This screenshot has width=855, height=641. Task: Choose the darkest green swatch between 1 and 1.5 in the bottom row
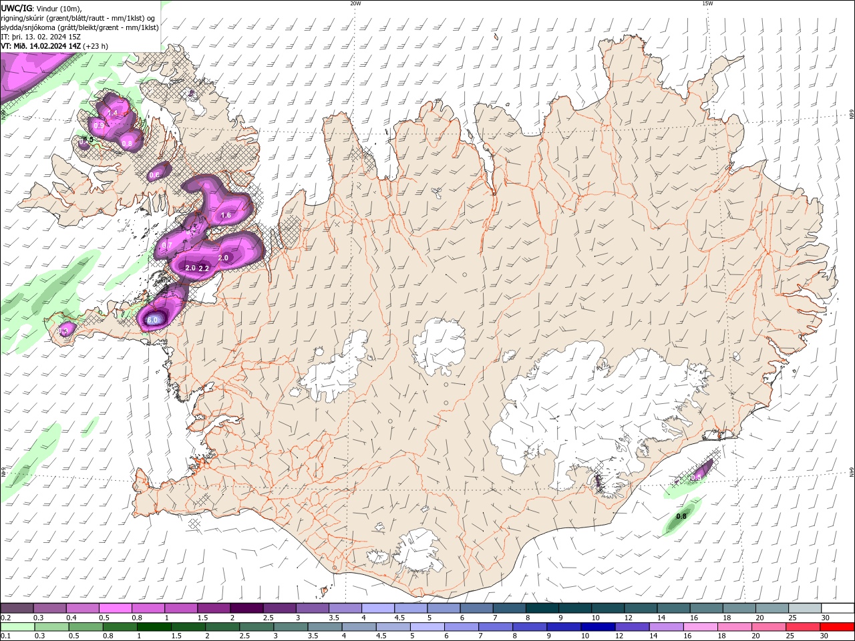click(154, 627)
